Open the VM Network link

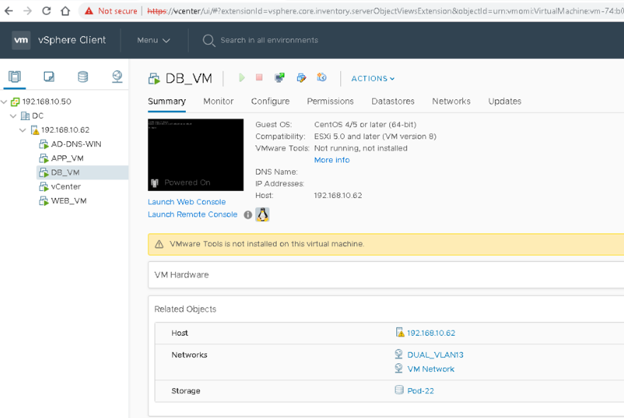431,369
